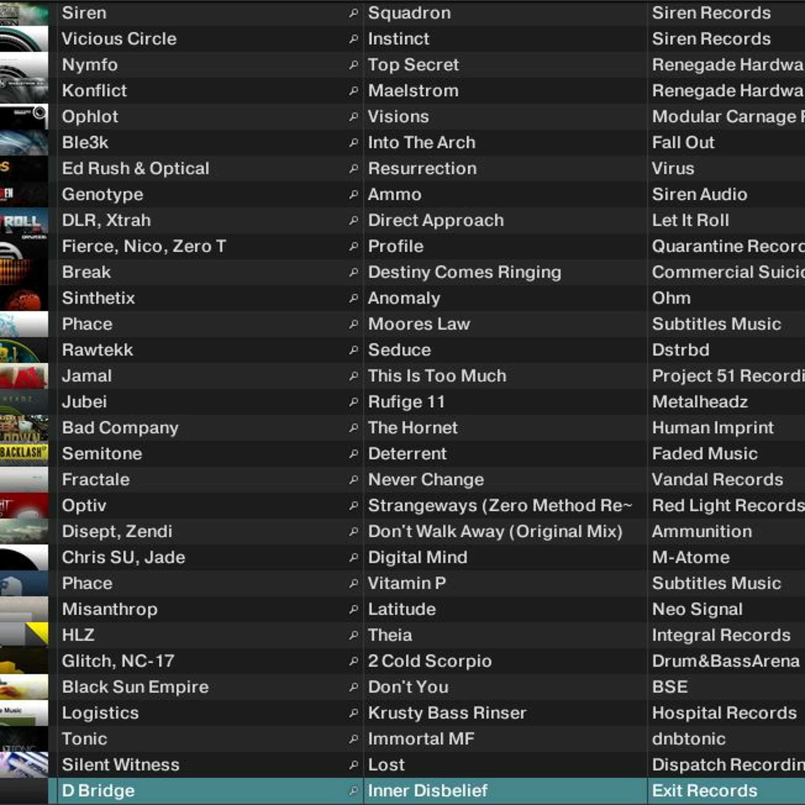Select the Krusty Bass Rinser track
805x805 pixels.
click(447, 713)
